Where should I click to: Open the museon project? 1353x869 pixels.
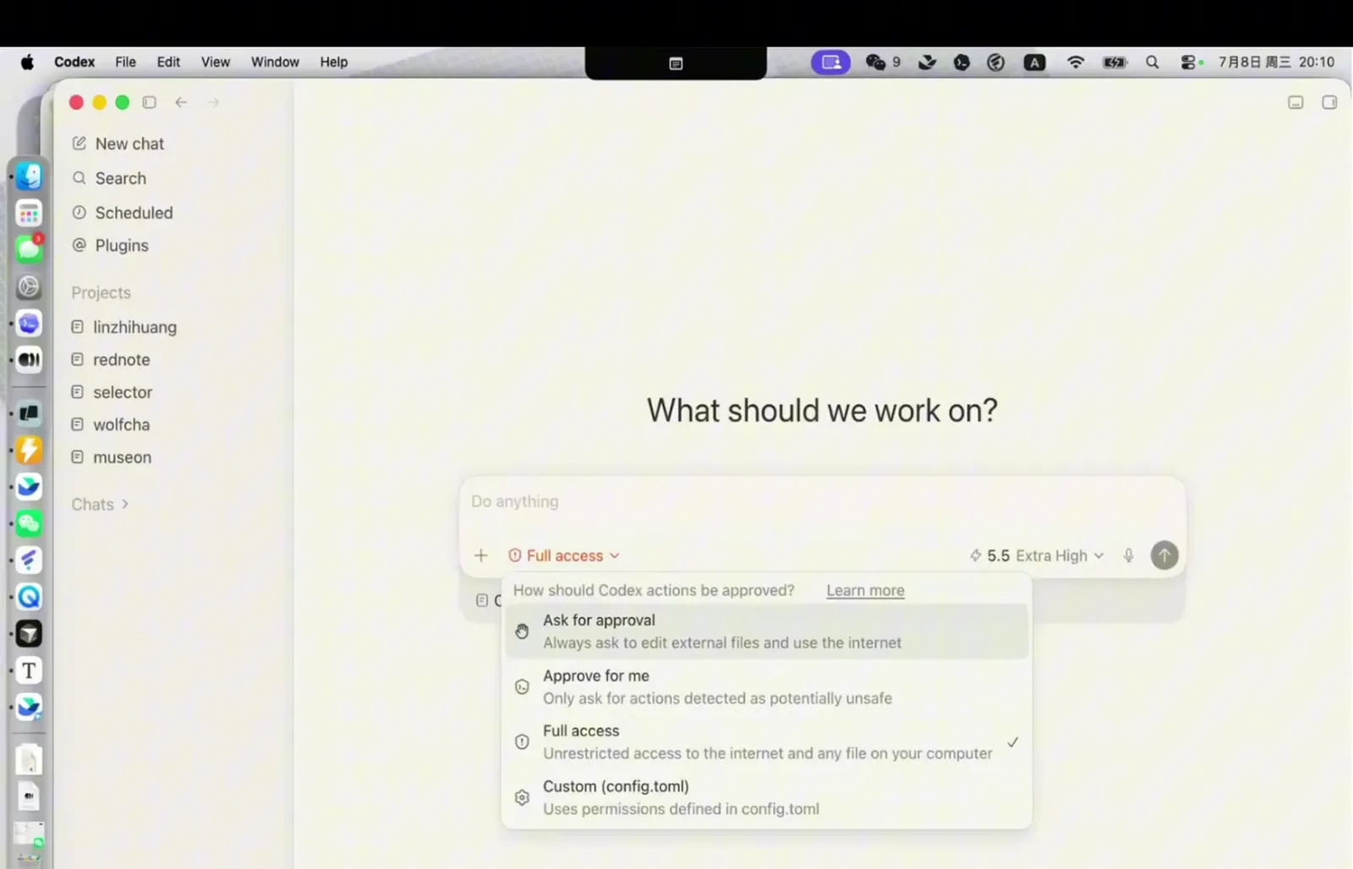112,457
